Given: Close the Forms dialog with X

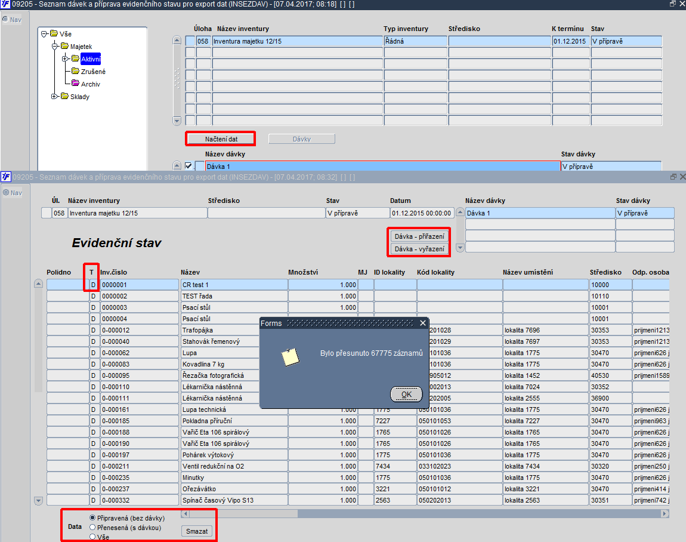Looking at the screenshot, I should pos(422,323).
